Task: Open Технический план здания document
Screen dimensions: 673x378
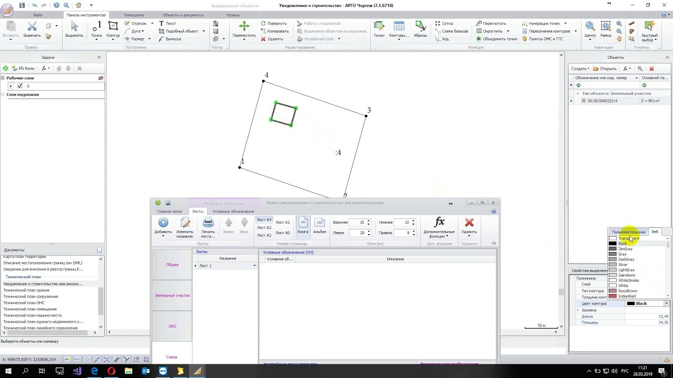Action: 26,290
